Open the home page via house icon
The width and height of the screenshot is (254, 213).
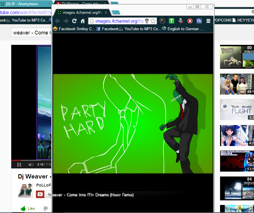coord(83,21)
